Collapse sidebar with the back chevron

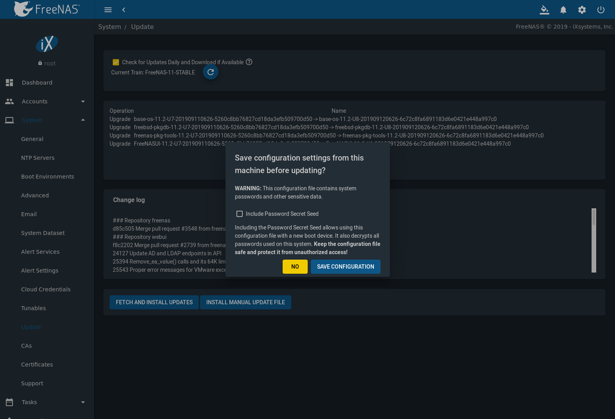coord(124,10)
